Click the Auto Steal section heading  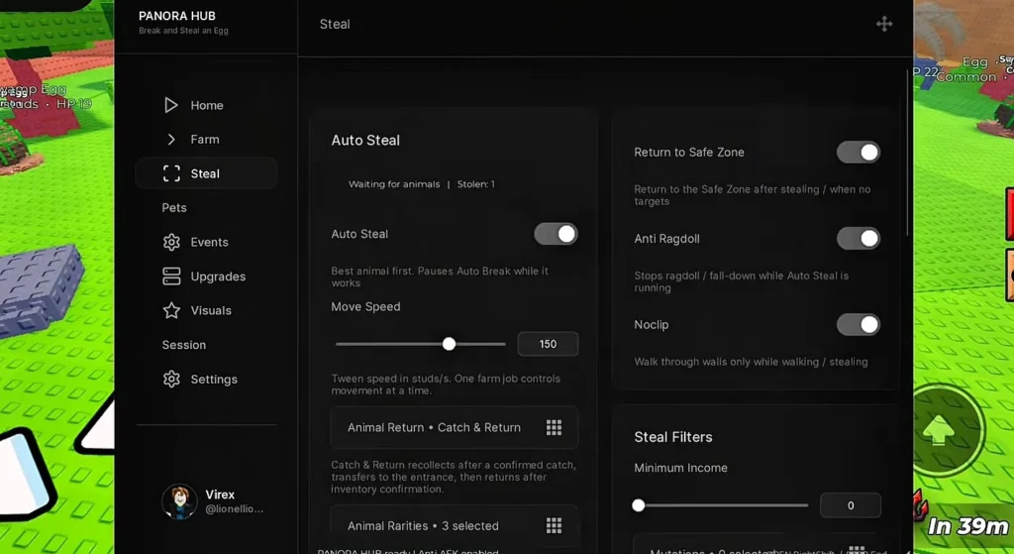pyautogui.click(x=365, y=141)
